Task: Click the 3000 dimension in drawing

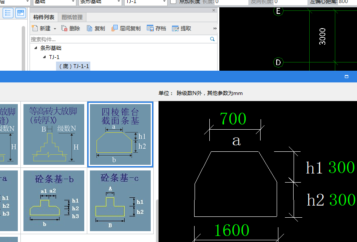Action: [x=322, y=36]
